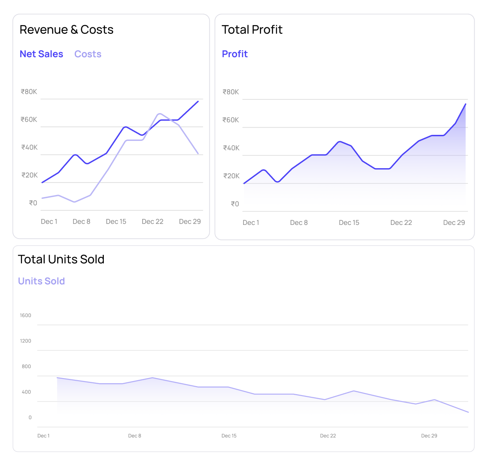
Task: Click the Profit line's final peak point
Action: (465, 104)
